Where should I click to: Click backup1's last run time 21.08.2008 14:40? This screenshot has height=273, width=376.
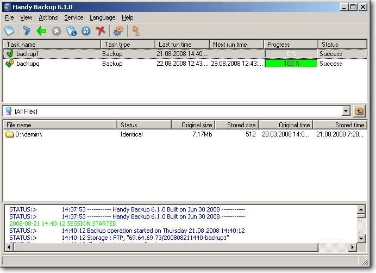point(182,54)
